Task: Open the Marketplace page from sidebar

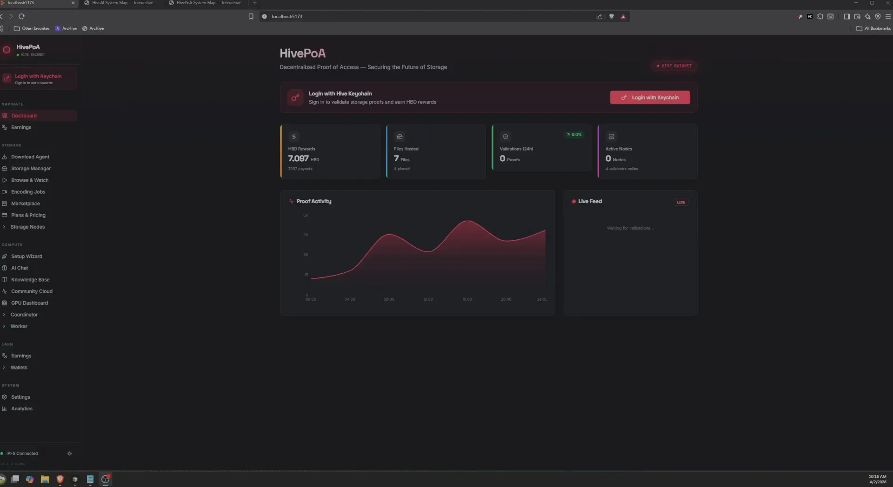Action: 26,204
